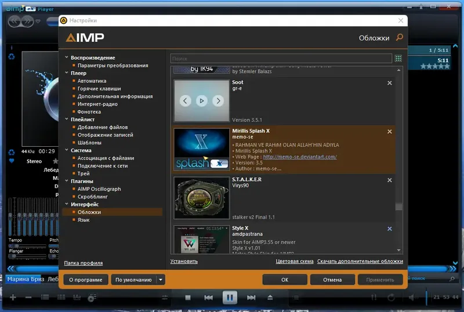The width and height of the screenshot is (464, 312).
Task: Click the skin list scrollbar thumb
Action: [398, 206]
